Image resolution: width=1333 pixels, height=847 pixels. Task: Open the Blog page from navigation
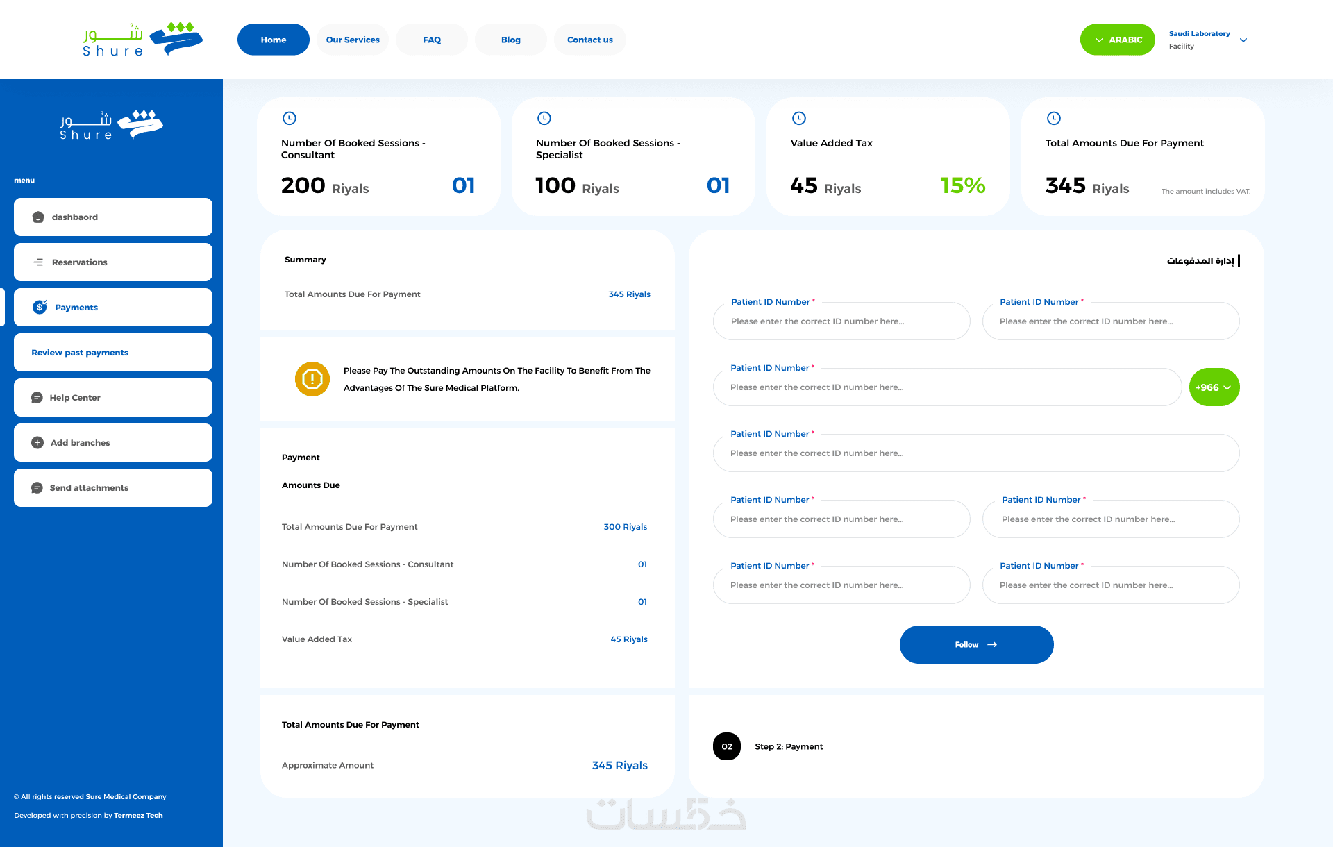tap(510, 40)
